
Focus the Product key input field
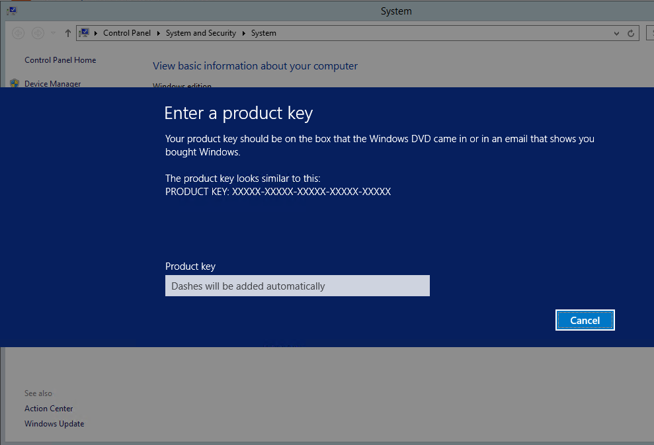point(298,286)
